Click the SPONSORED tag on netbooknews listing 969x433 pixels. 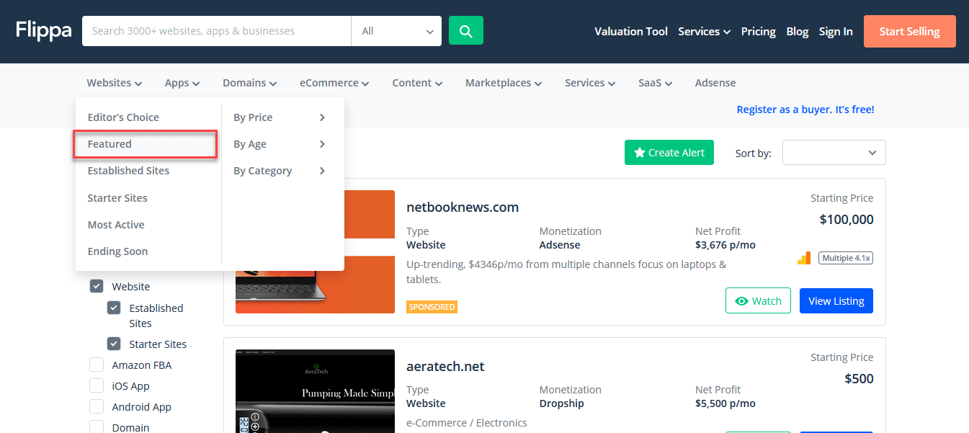[x=432, y=307]
